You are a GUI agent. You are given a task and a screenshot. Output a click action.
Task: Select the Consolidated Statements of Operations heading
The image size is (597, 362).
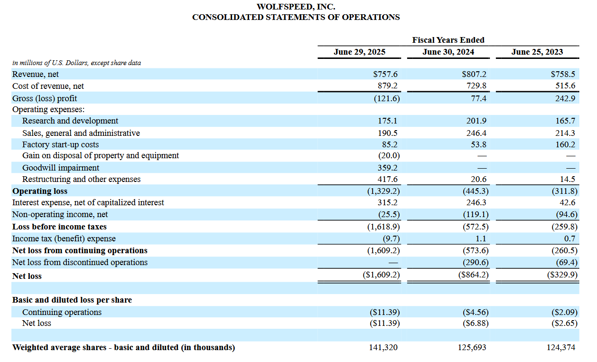pyautogui.click(x=296, y=17)
